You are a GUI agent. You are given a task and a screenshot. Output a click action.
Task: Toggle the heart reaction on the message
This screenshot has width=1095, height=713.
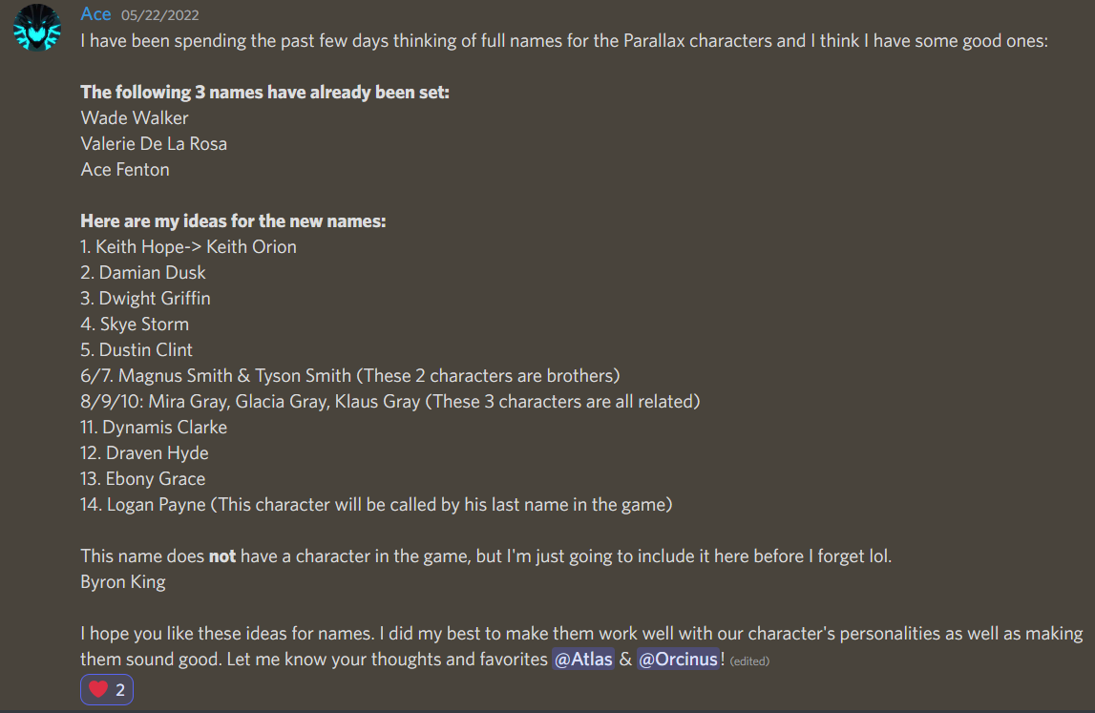point(107,689)
